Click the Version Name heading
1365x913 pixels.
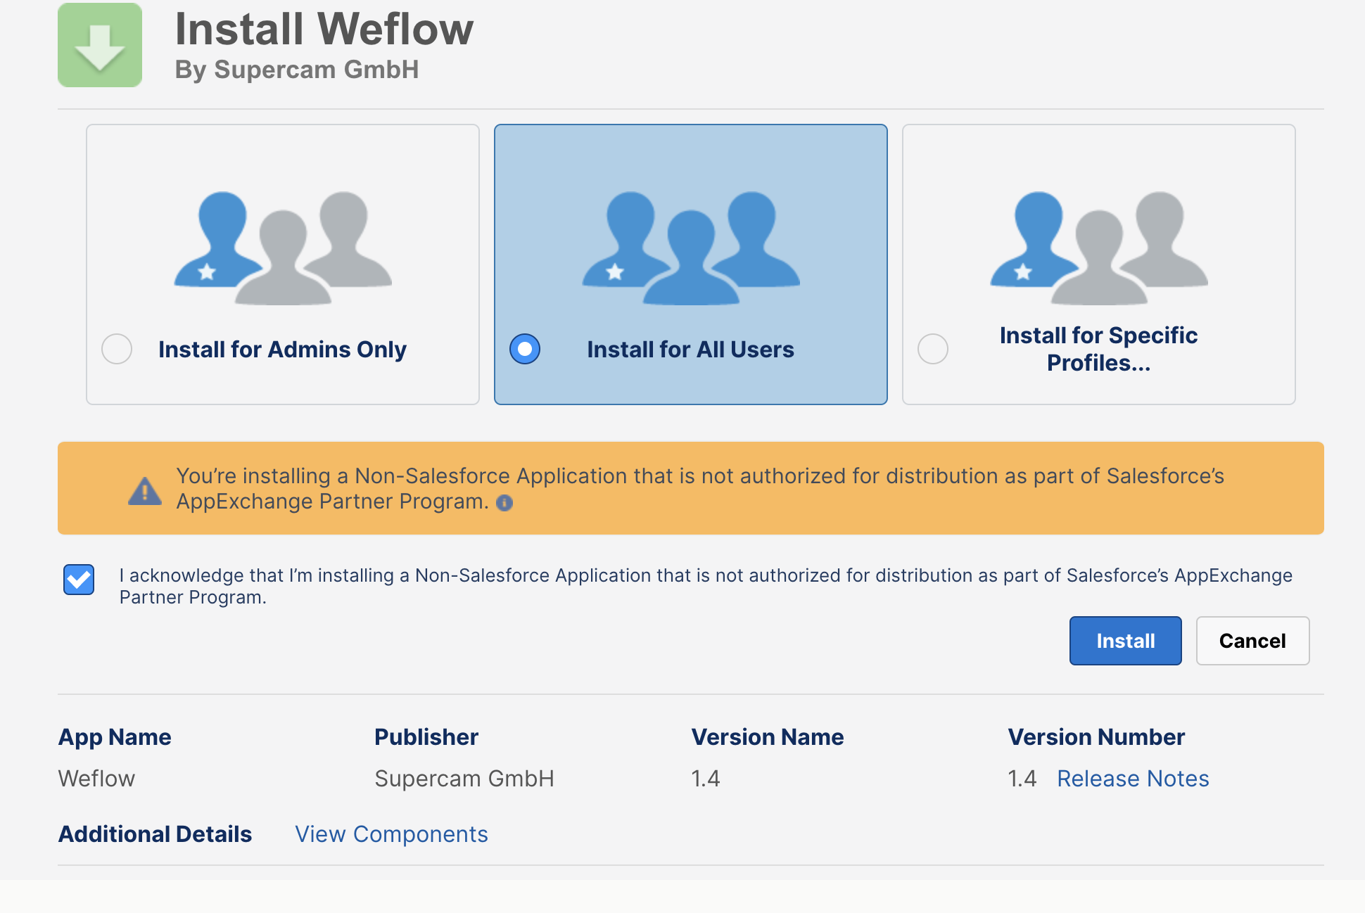768,737
